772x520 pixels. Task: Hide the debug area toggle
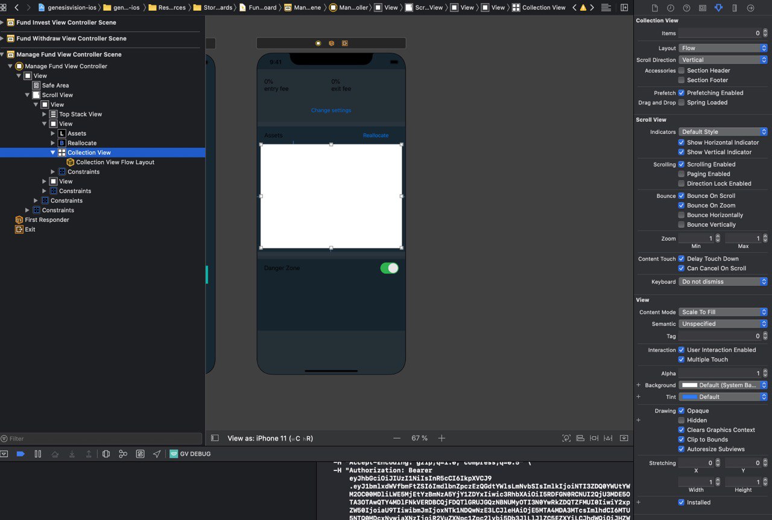point(4,454)
